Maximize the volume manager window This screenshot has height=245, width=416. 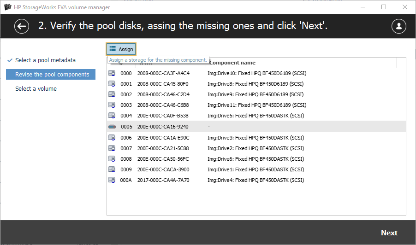[x=384, y=7]
